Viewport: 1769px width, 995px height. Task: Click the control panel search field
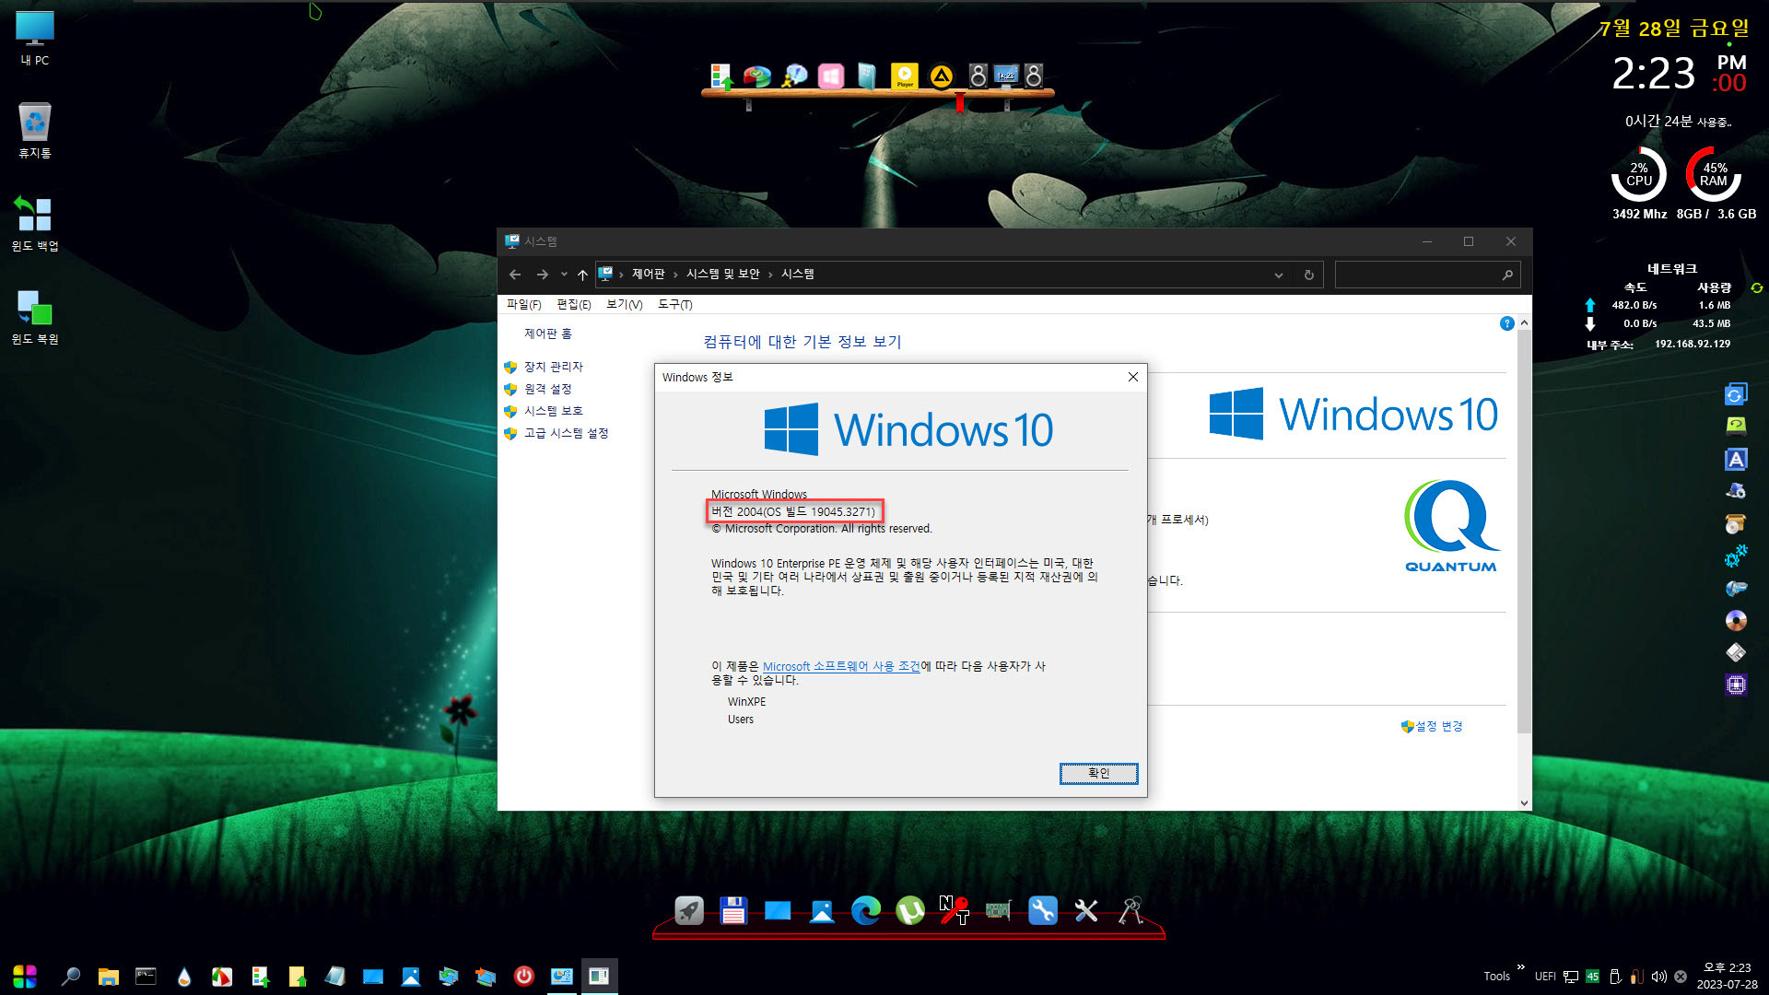1427,275
